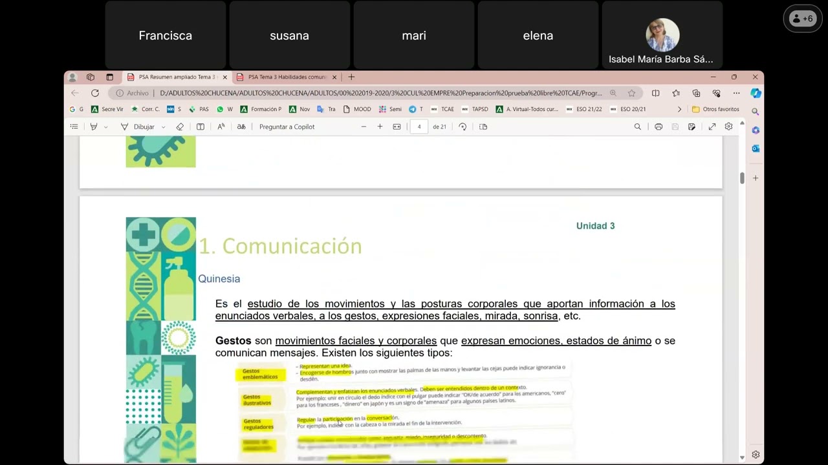
Task: Open the Outlook sidebar icon
Action: 756,149
